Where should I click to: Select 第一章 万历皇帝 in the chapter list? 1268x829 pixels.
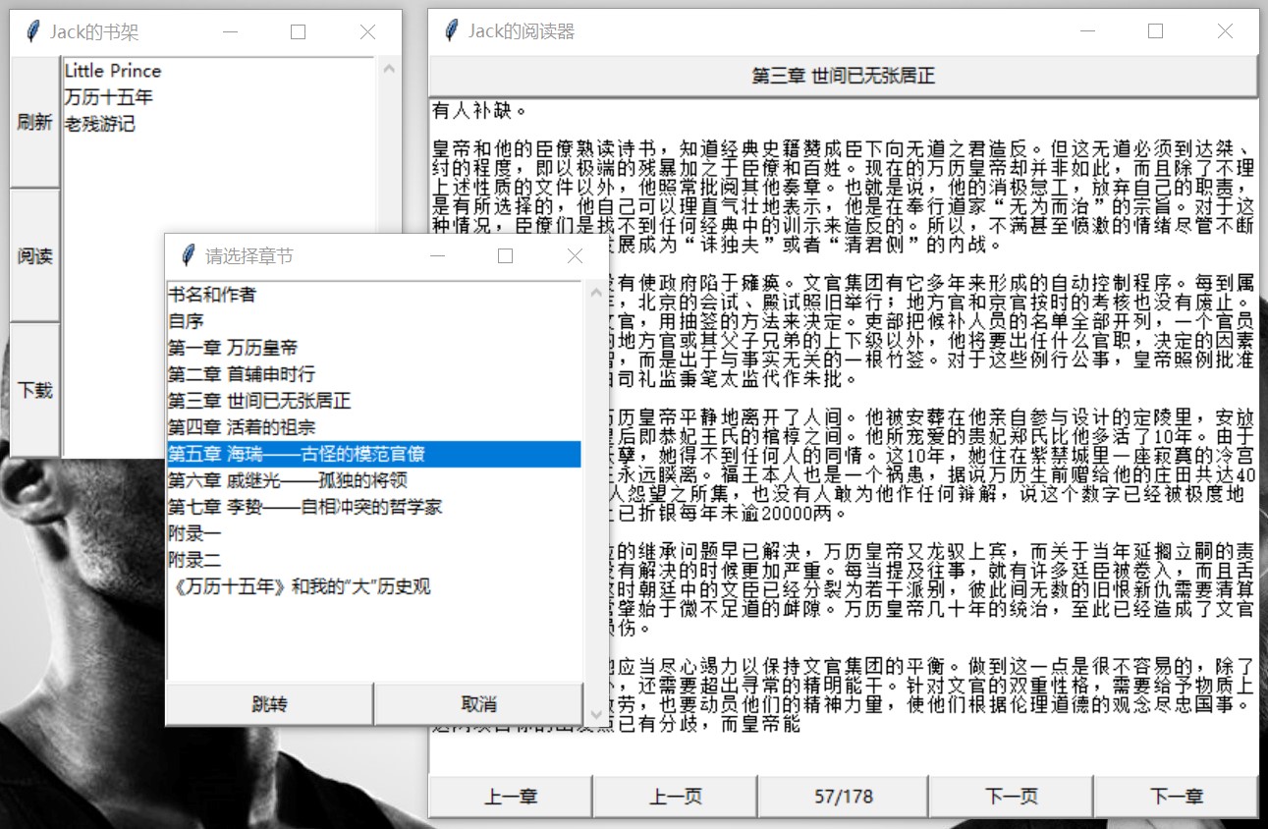click(x=374, y=348)
